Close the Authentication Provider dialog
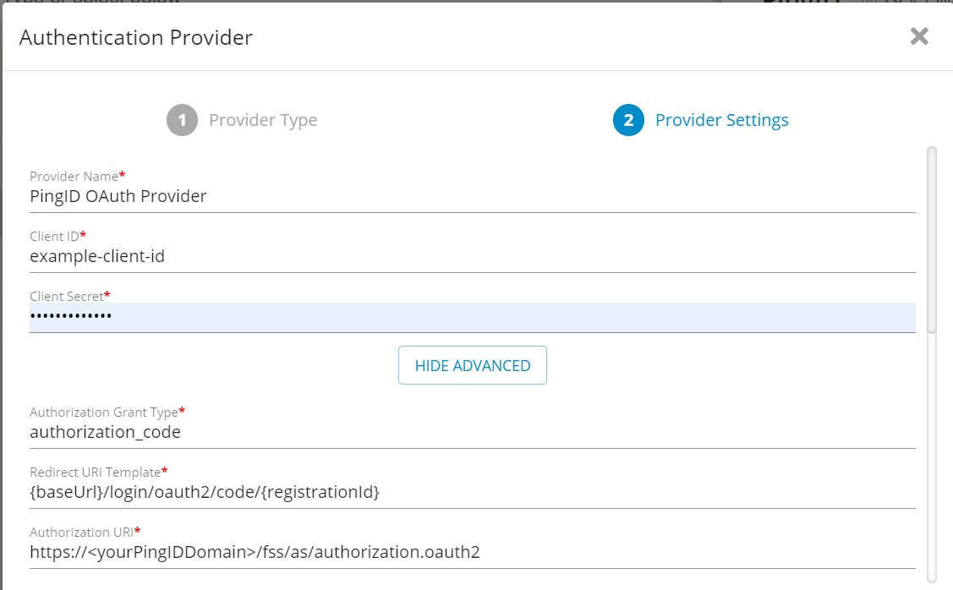 (x=919, y=36)
